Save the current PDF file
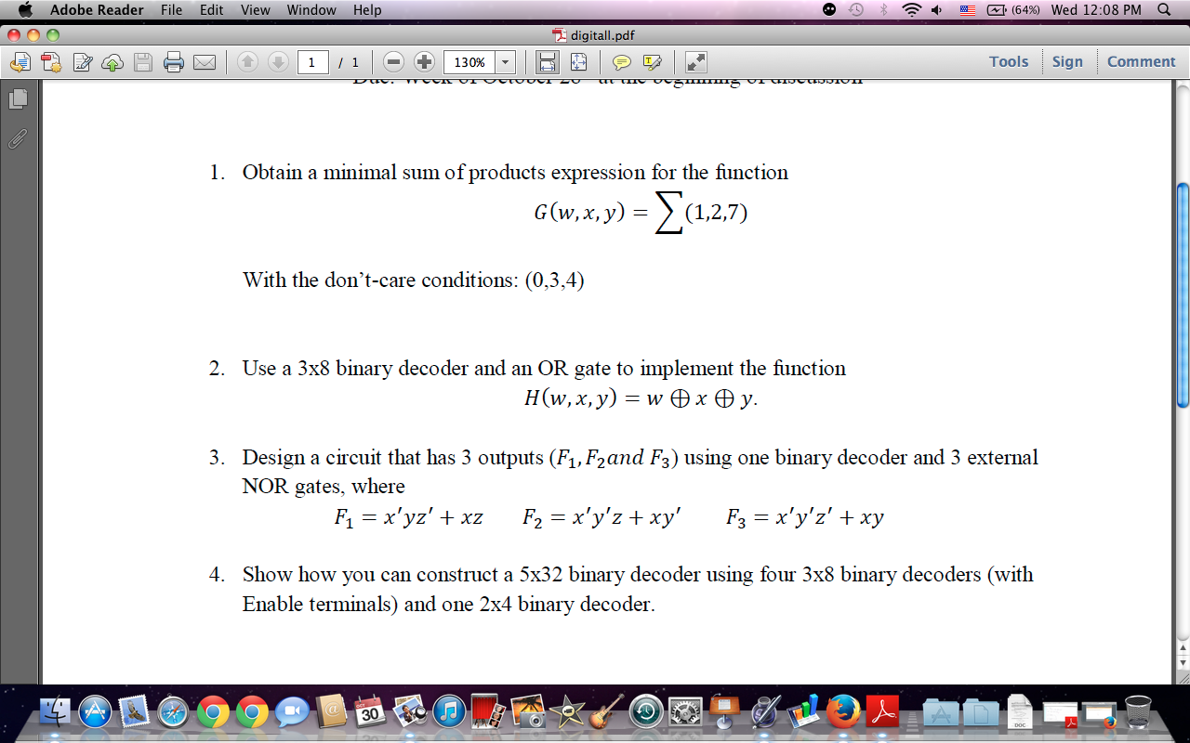Screen dimensions: 1190x743 144,62
